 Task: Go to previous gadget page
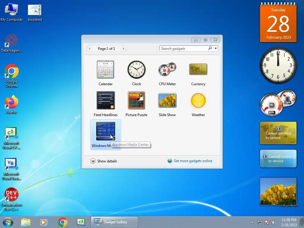90,48
